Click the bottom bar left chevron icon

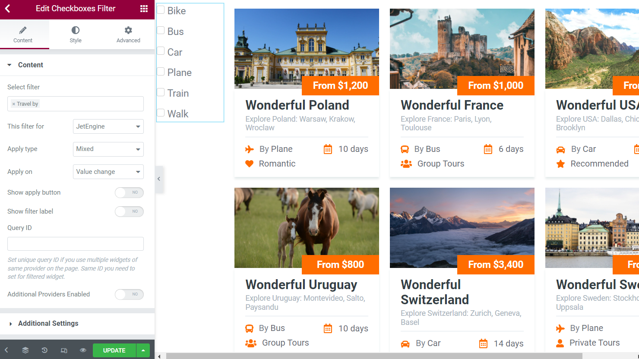tap(6, 350)
